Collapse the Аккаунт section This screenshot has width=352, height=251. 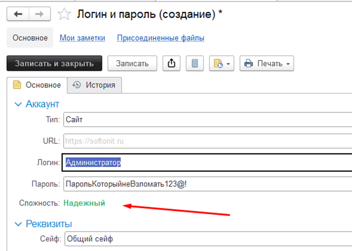pyautogui.click(x=18, y=104)
